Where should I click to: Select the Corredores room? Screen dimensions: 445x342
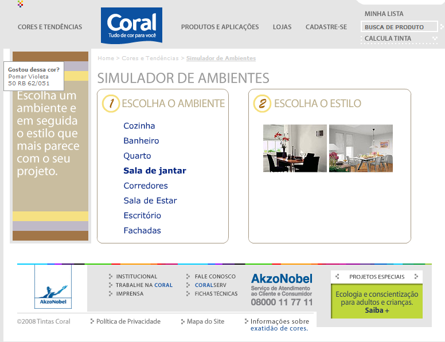point(146,186)
